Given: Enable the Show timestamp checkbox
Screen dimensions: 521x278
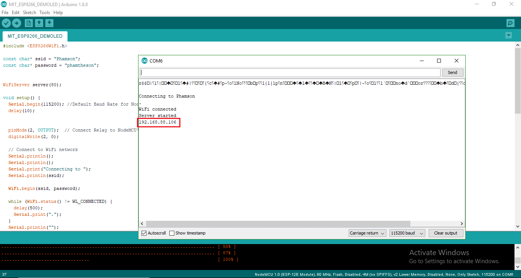Looking at the screenshot, I should 172,233.
